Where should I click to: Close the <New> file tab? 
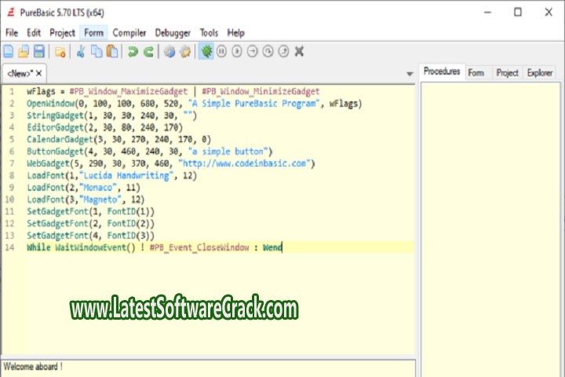pos(39,73)
